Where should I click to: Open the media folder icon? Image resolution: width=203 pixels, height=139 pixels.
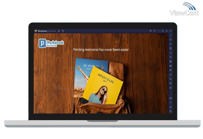coord(171,75)
